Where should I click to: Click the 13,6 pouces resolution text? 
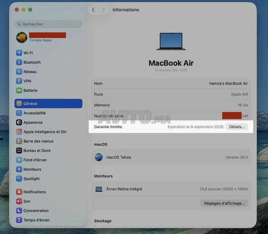click(x=224, y=189)
